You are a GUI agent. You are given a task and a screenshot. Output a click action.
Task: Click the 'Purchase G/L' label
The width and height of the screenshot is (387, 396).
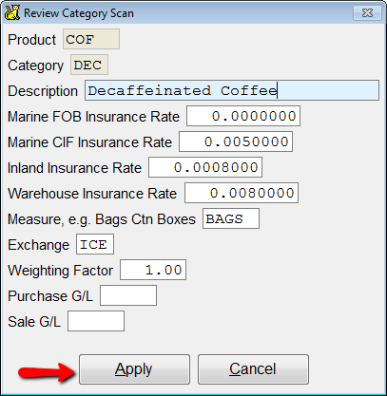tap(50, 296)
